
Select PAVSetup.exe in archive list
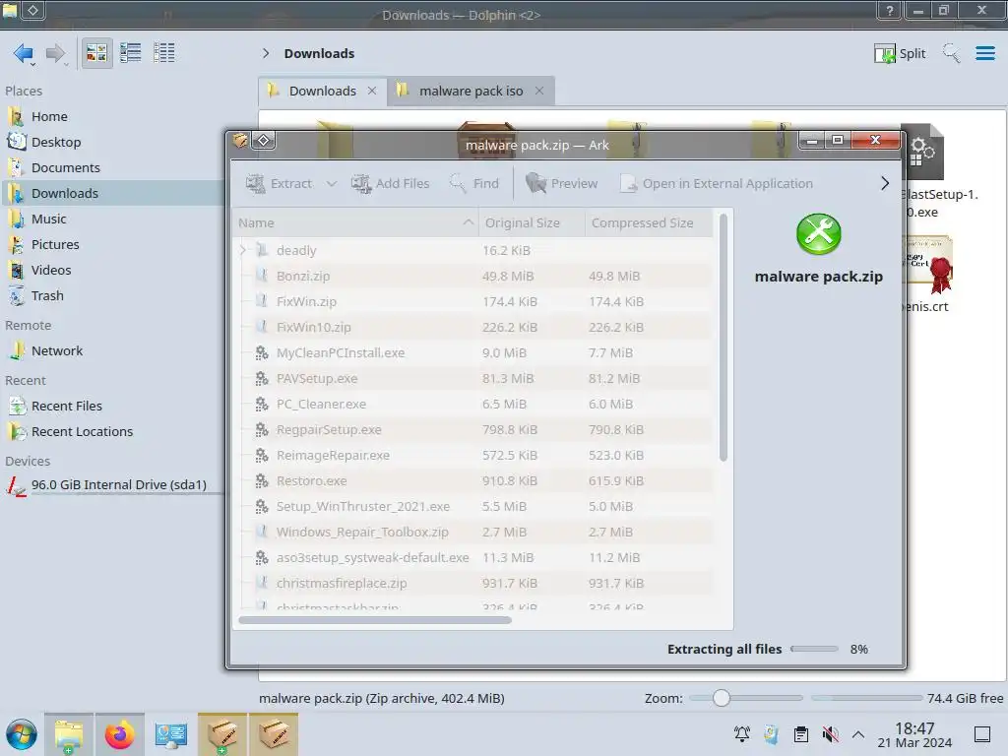pyautogui.click(x=473, y=379)
